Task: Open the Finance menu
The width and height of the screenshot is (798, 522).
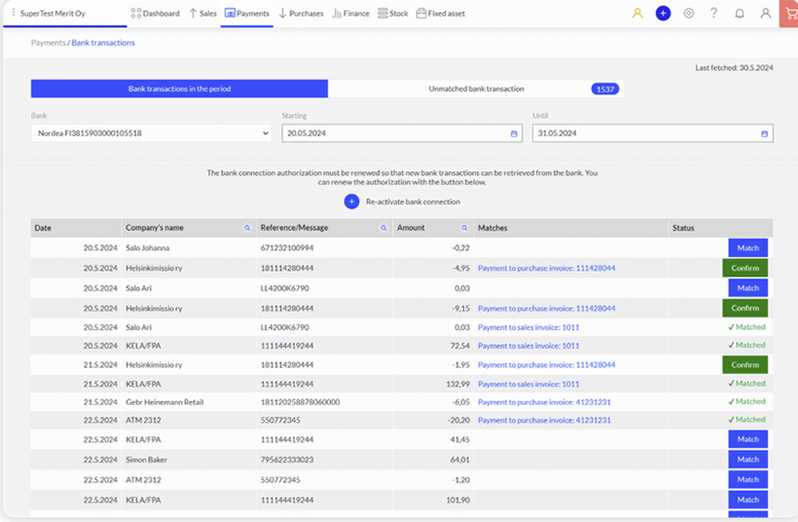Action: [x=350, y=13]
